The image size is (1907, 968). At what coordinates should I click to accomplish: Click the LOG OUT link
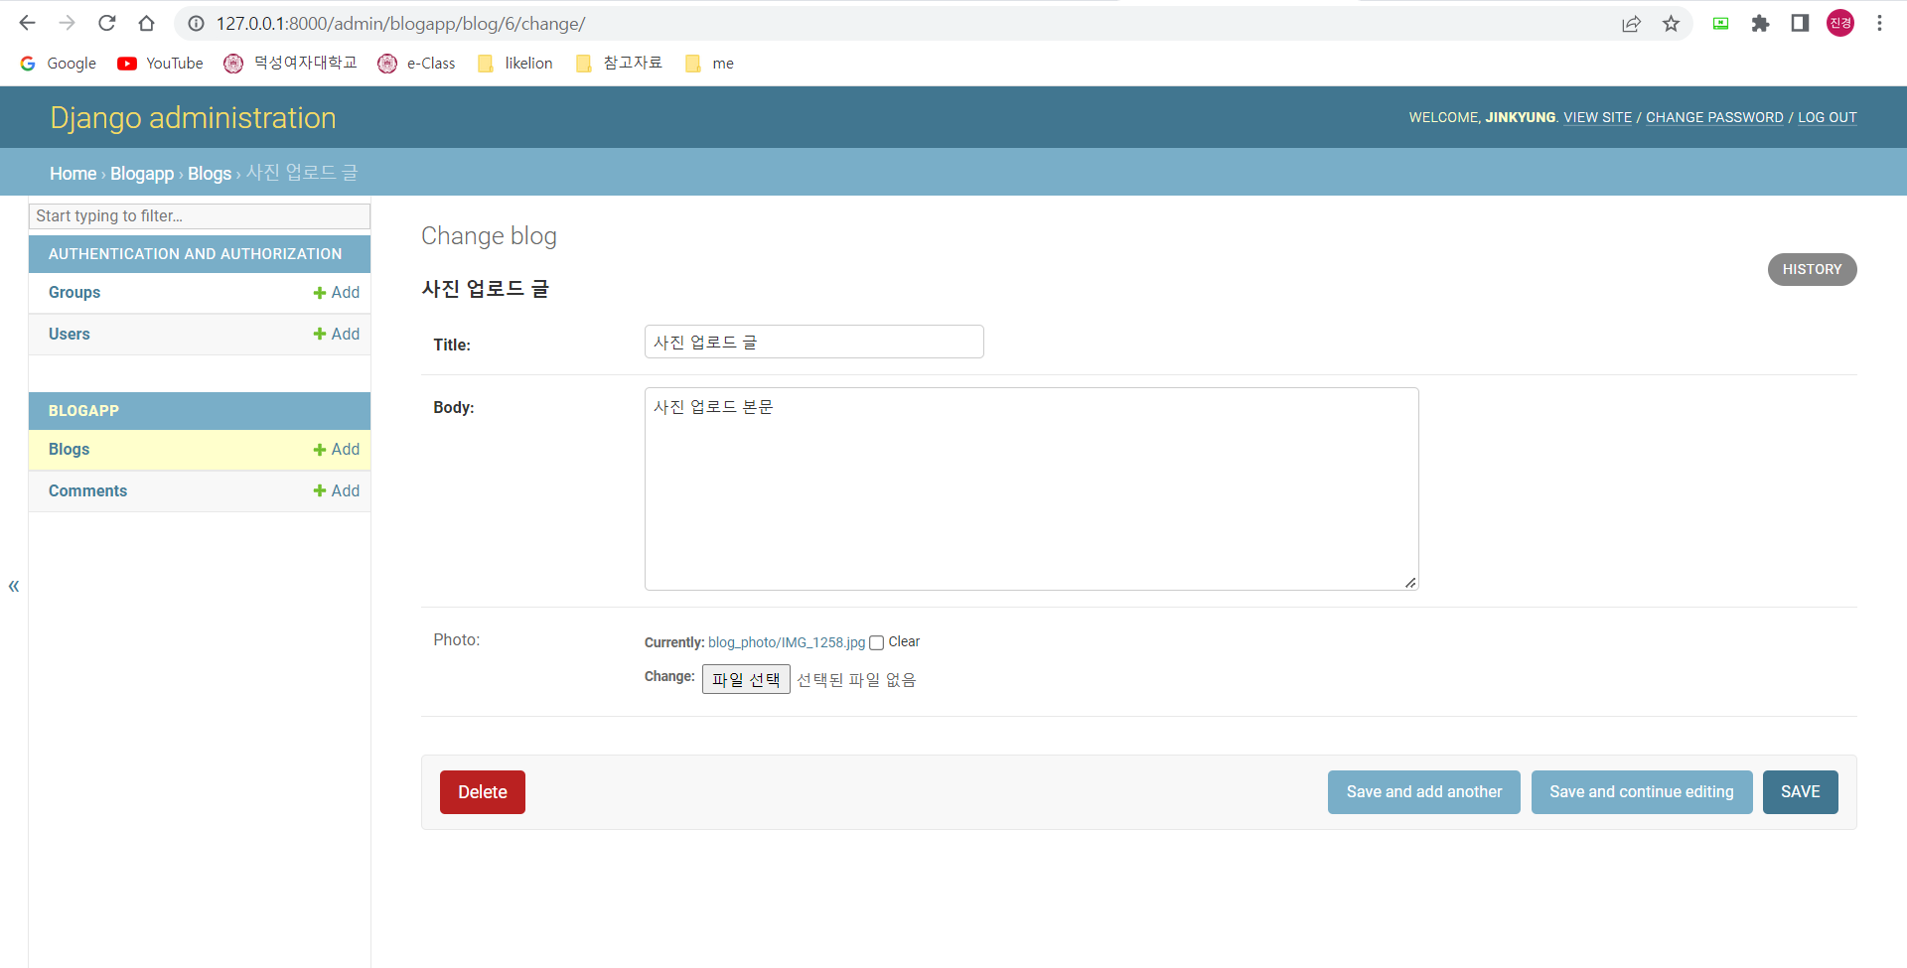[x=1827, y=117]
